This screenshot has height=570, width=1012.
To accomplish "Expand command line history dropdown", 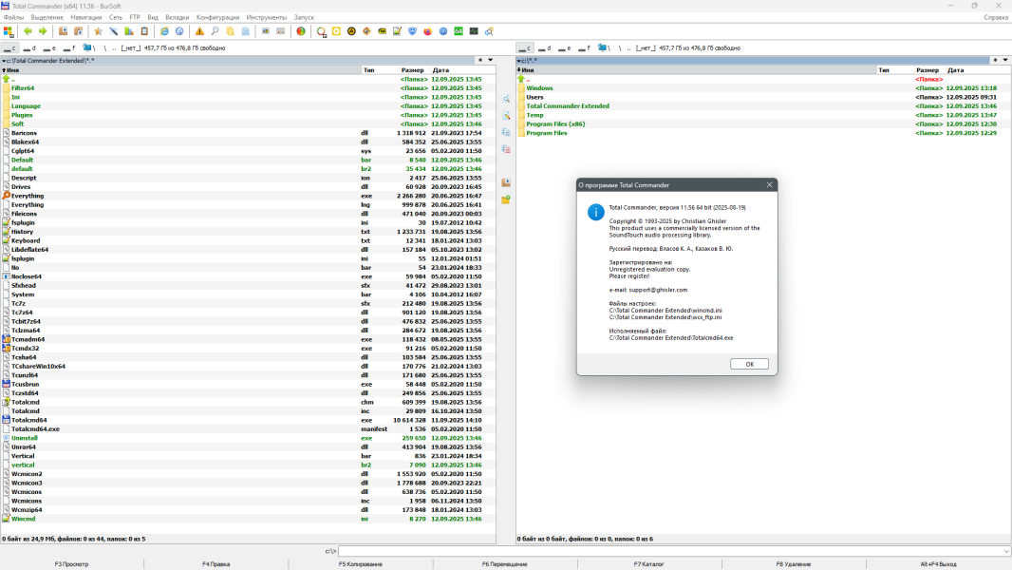I will coord(1005,551).
